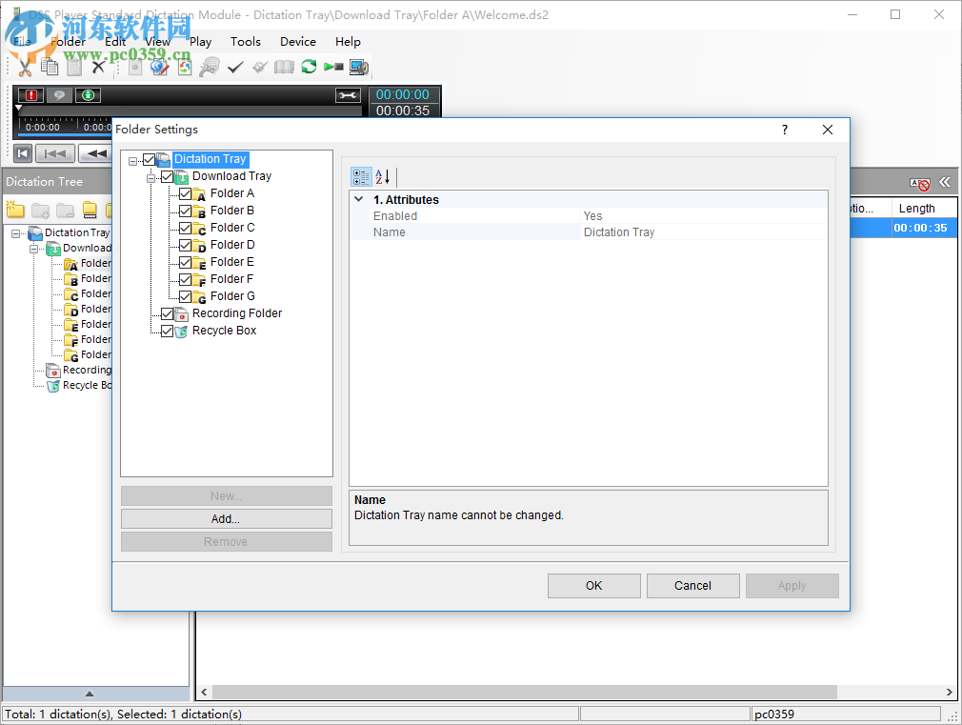Click the new folder icon in Dictation Tree
This screenshot has width=962, height=725.
(15, 210)
